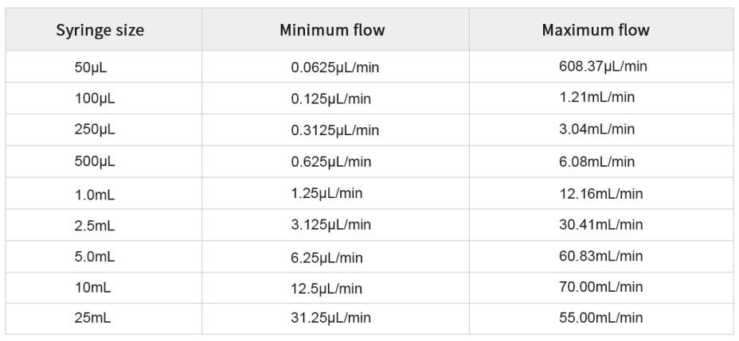The width and height of the screenshot is (739, 341).
Task: Click the 0.3125µL/min minimum flow cell
Action: (x=334, y=130)
